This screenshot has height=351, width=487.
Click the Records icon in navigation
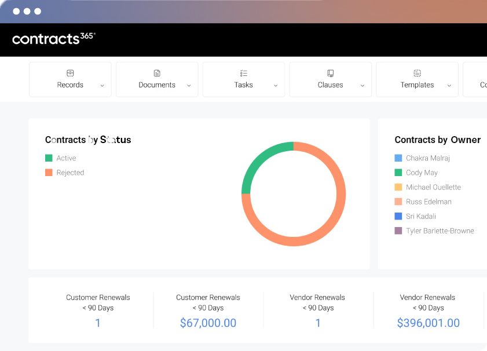(x=70, y=74)
